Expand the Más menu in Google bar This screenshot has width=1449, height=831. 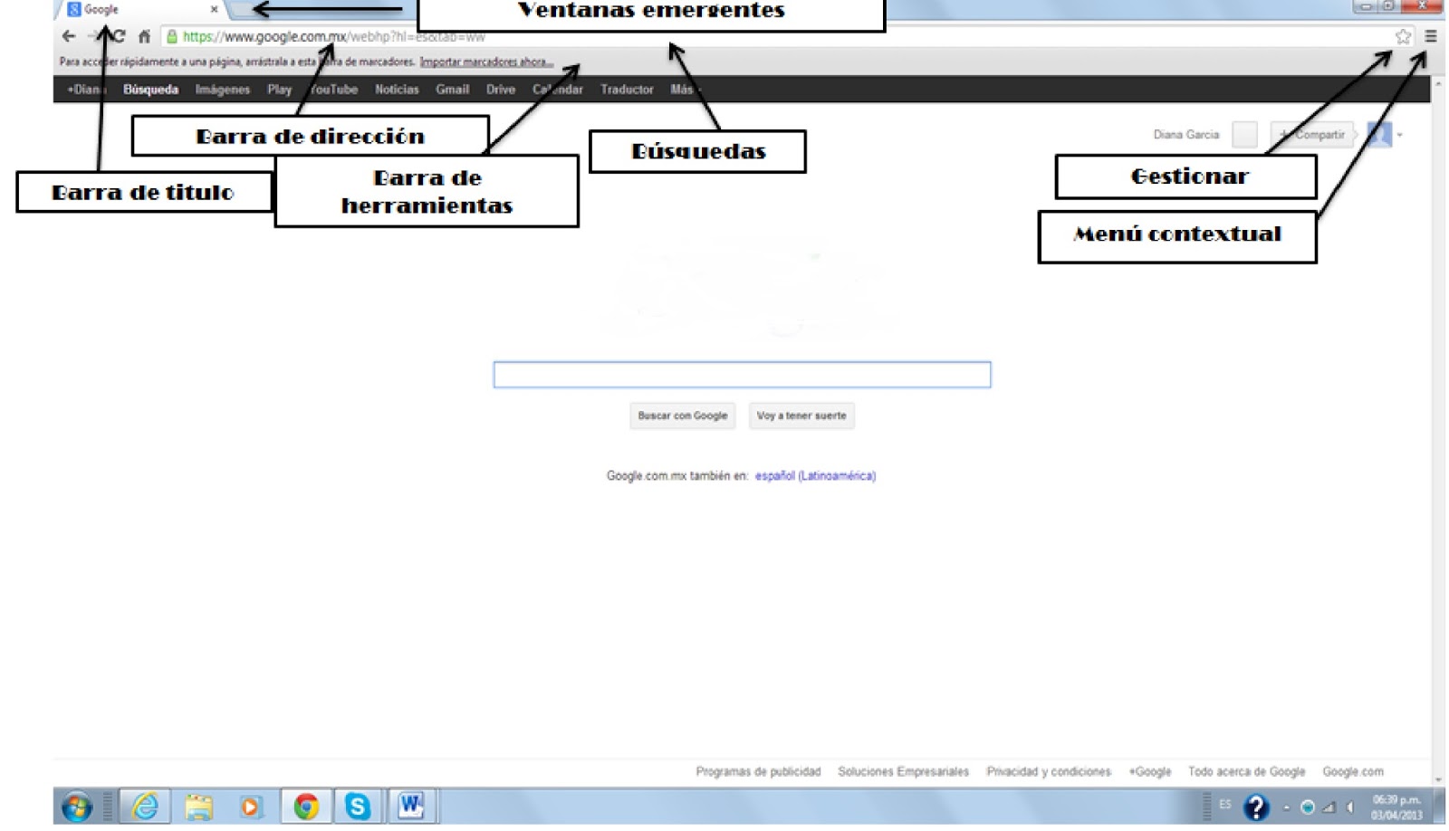(686, 90)
